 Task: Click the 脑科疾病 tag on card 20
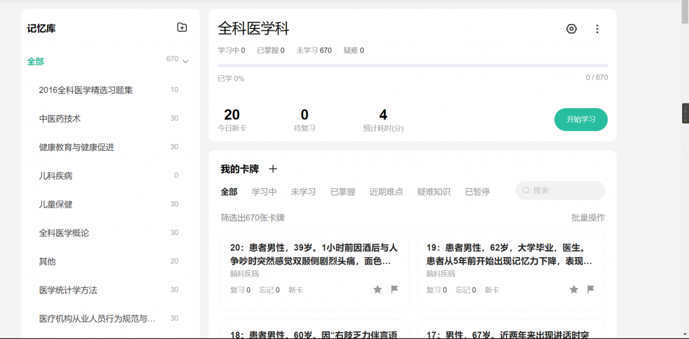tap(245, 274)
